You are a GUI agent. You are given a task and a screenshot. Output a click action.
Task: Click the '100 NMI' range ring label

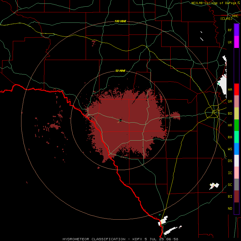point(120,21)
